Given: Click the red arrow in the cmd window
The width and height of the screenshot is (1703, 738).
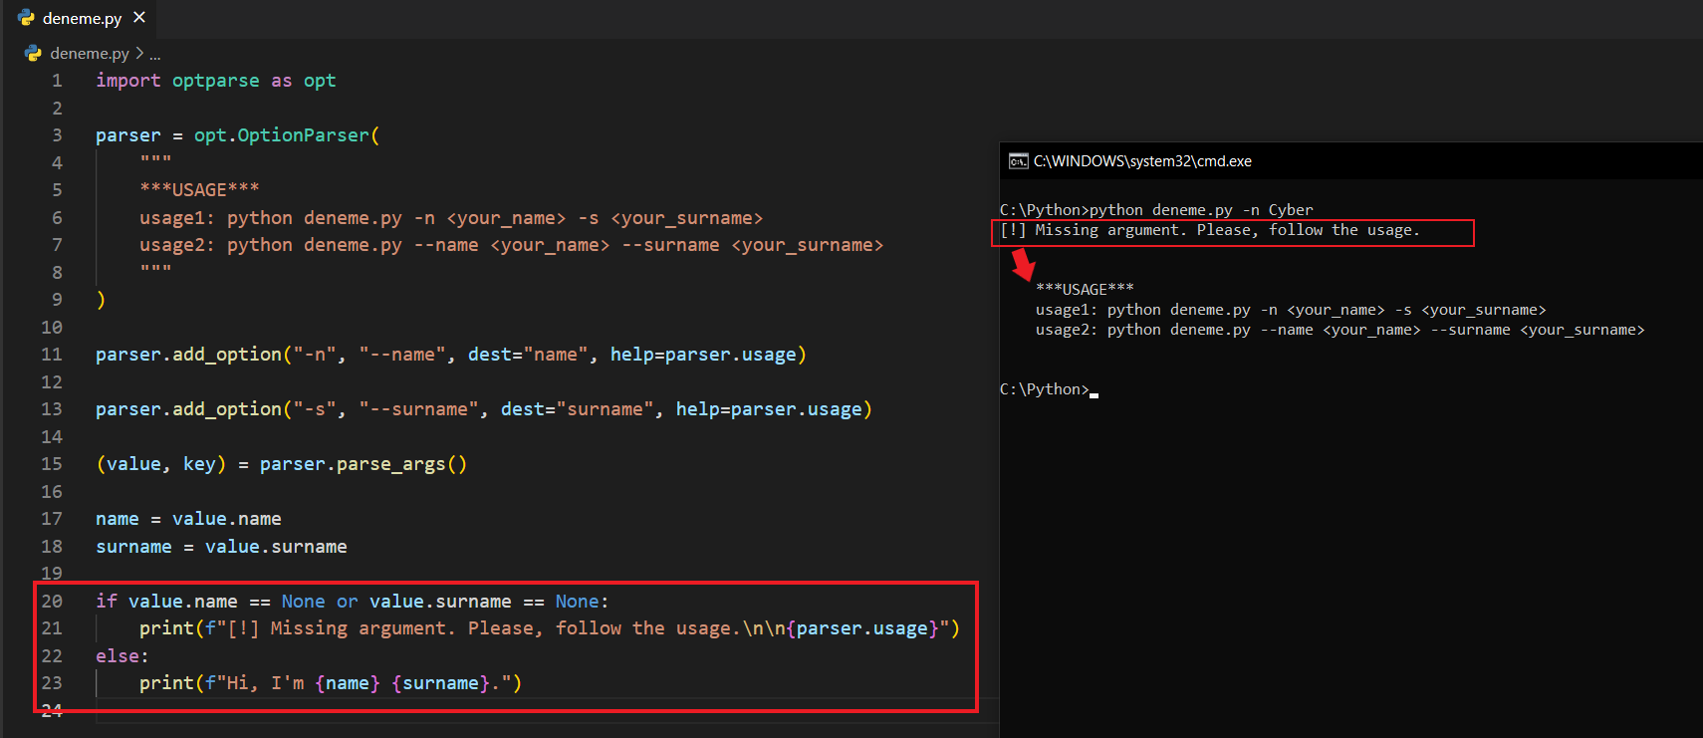Looking at the screenshot, I should [x=1023, y=265].
